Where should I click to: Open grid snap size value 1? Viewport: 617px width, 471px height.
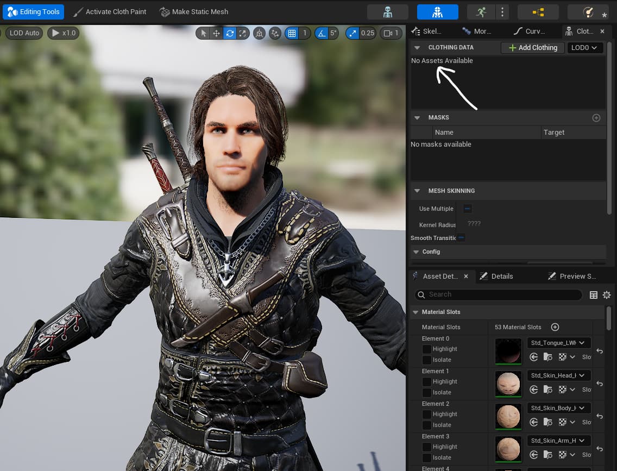(x=305, y=33)
